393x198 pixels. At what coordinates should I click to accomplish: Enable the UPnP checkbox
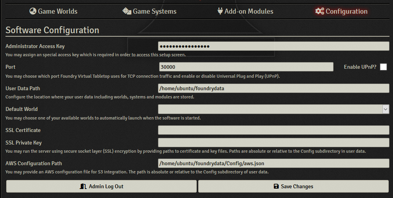pyautogui.click(x=383, y=67)
